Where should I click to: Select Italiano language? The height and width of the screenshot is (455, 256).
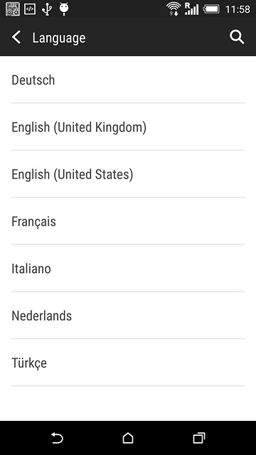(x=128, y=269)
